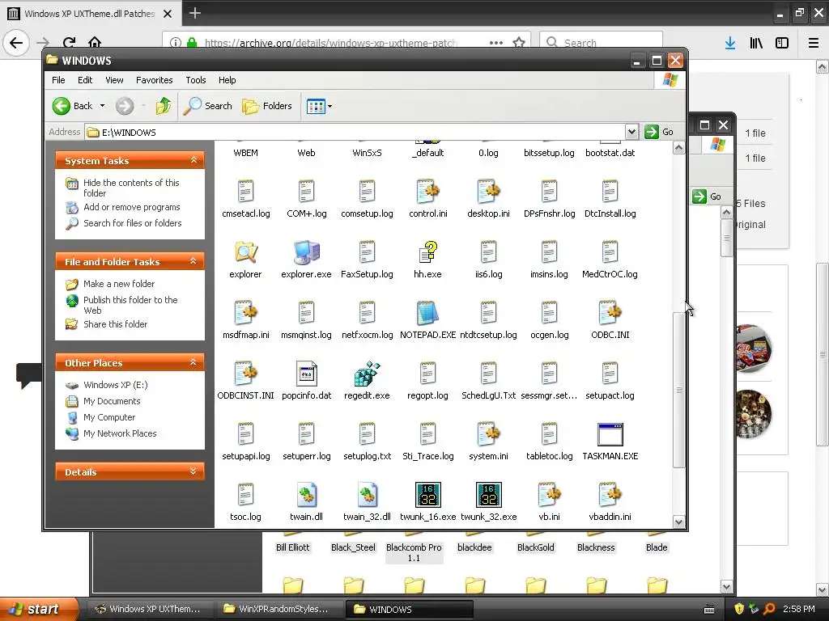Open the Back button history dropdown
Screen dimensions: 829x621
click(102, 106)
